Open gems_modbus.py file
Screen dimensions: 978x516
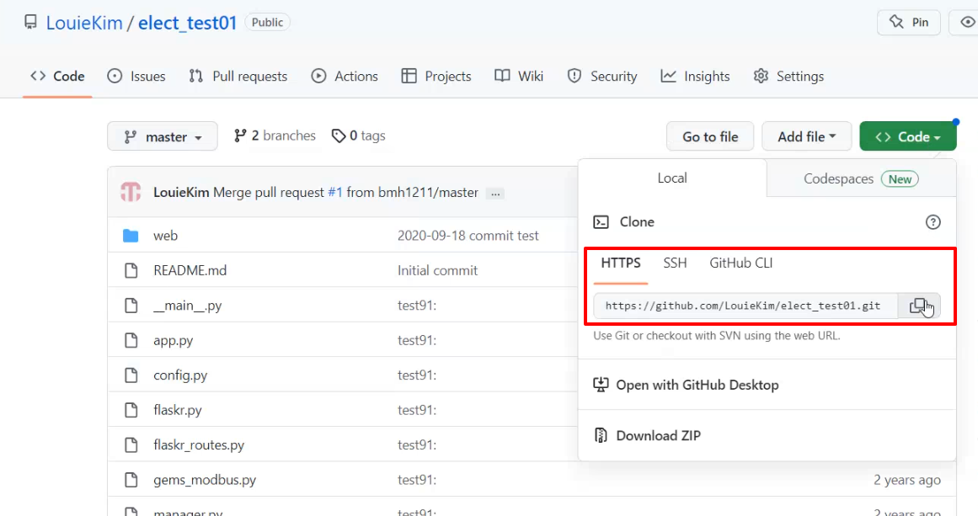[205, 481]
